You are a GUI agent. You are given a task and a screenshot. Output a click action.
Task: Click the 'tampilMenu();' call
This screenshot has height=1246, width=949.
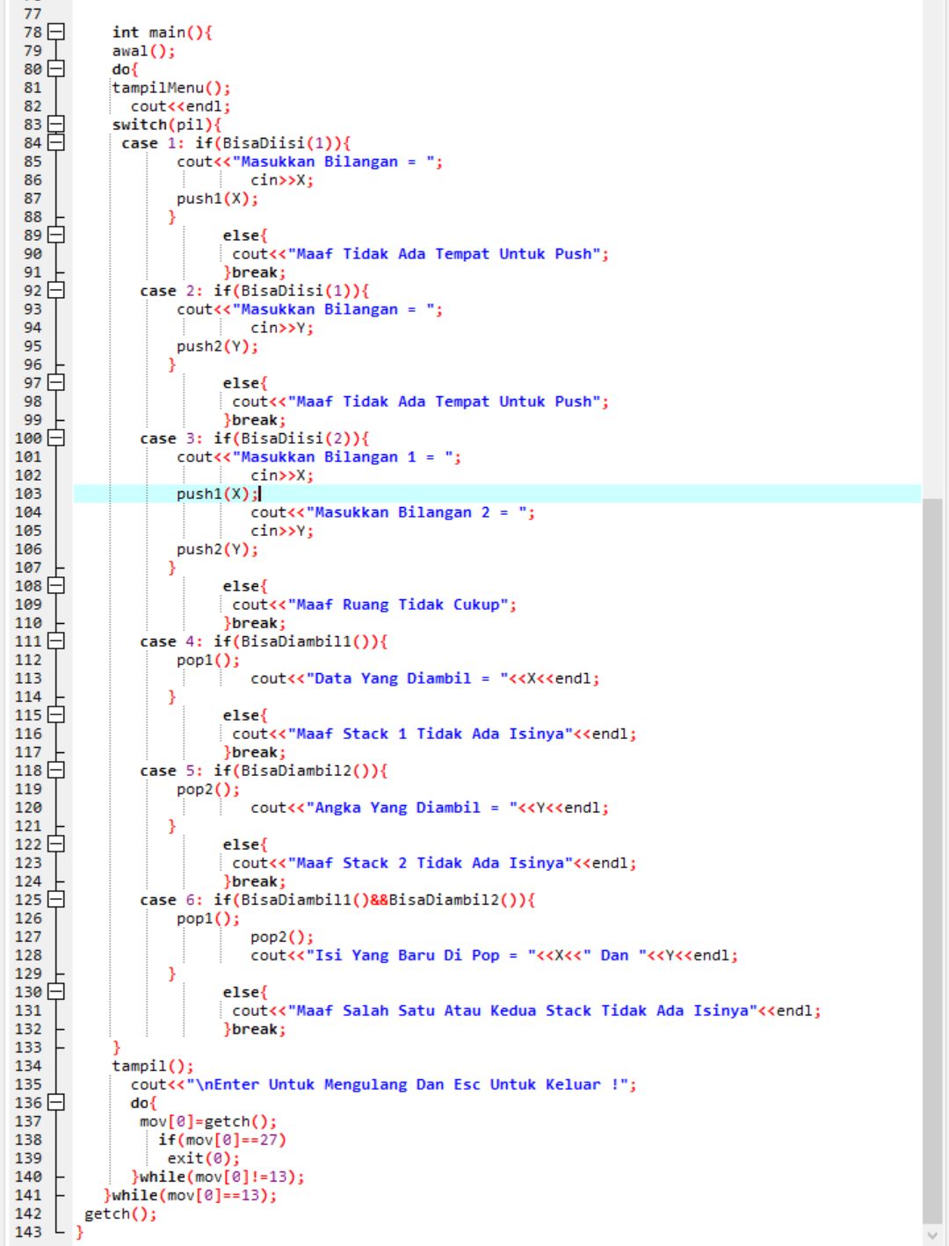tap(171, 88)
